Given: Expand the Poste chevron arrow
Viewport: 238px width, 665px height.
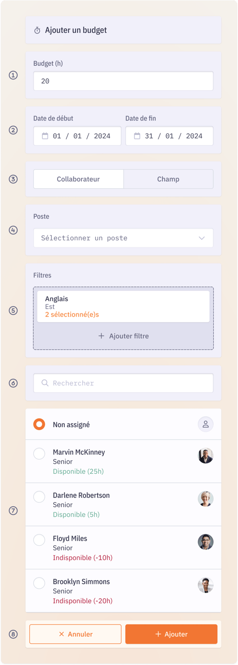Looking at the screenshot, I should tap(202, 238).
